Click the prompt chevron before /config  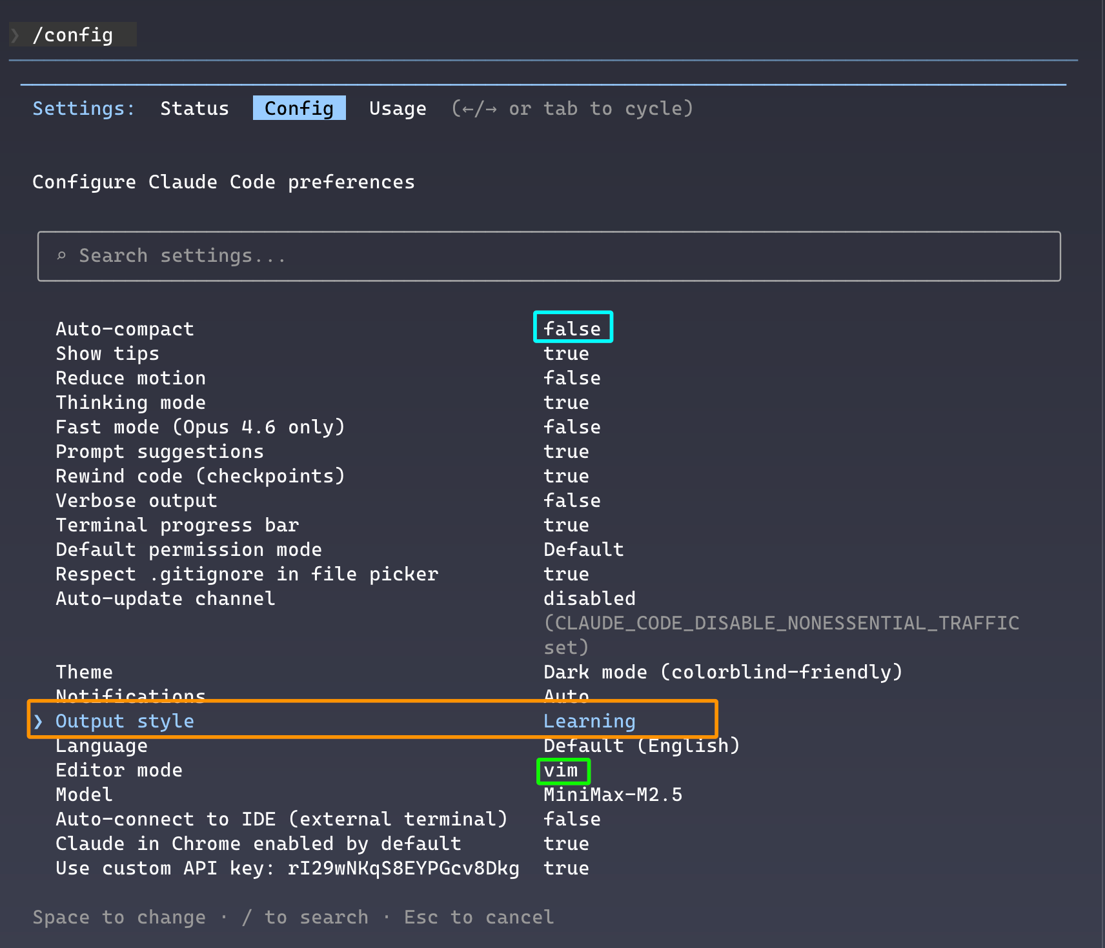click(x=15, y=35)
